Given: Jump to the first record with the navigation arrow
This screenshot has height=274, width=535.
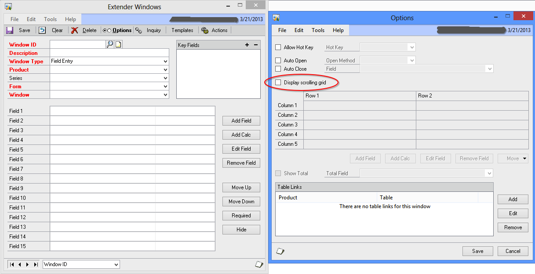Looking at the screenshot, I should 12,264.
